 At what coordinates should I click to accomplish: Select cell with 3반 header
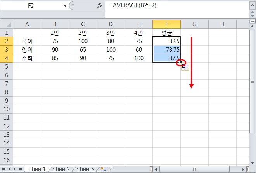[111, 33]
